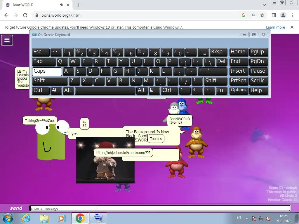The width and height of the screenshot is (299, 224).
Task: Toggle the Fn key
Action: click(x=222, y=91)
